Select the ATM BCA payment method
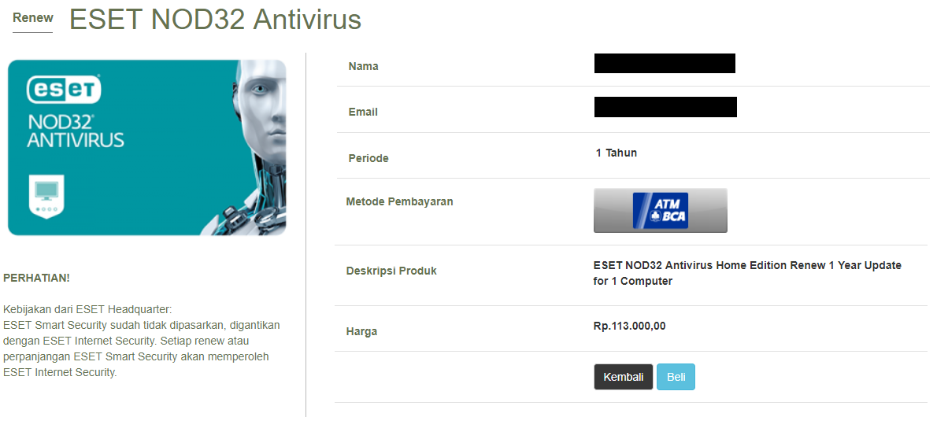The height and width of the screenshot is (428, 948). (x=661, y=210)
